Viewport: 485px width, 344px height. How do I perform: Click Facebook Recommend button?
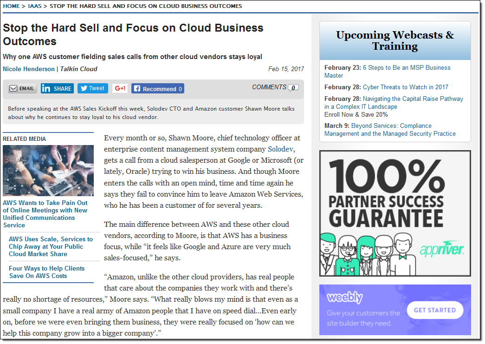click(x=158, y=88)
